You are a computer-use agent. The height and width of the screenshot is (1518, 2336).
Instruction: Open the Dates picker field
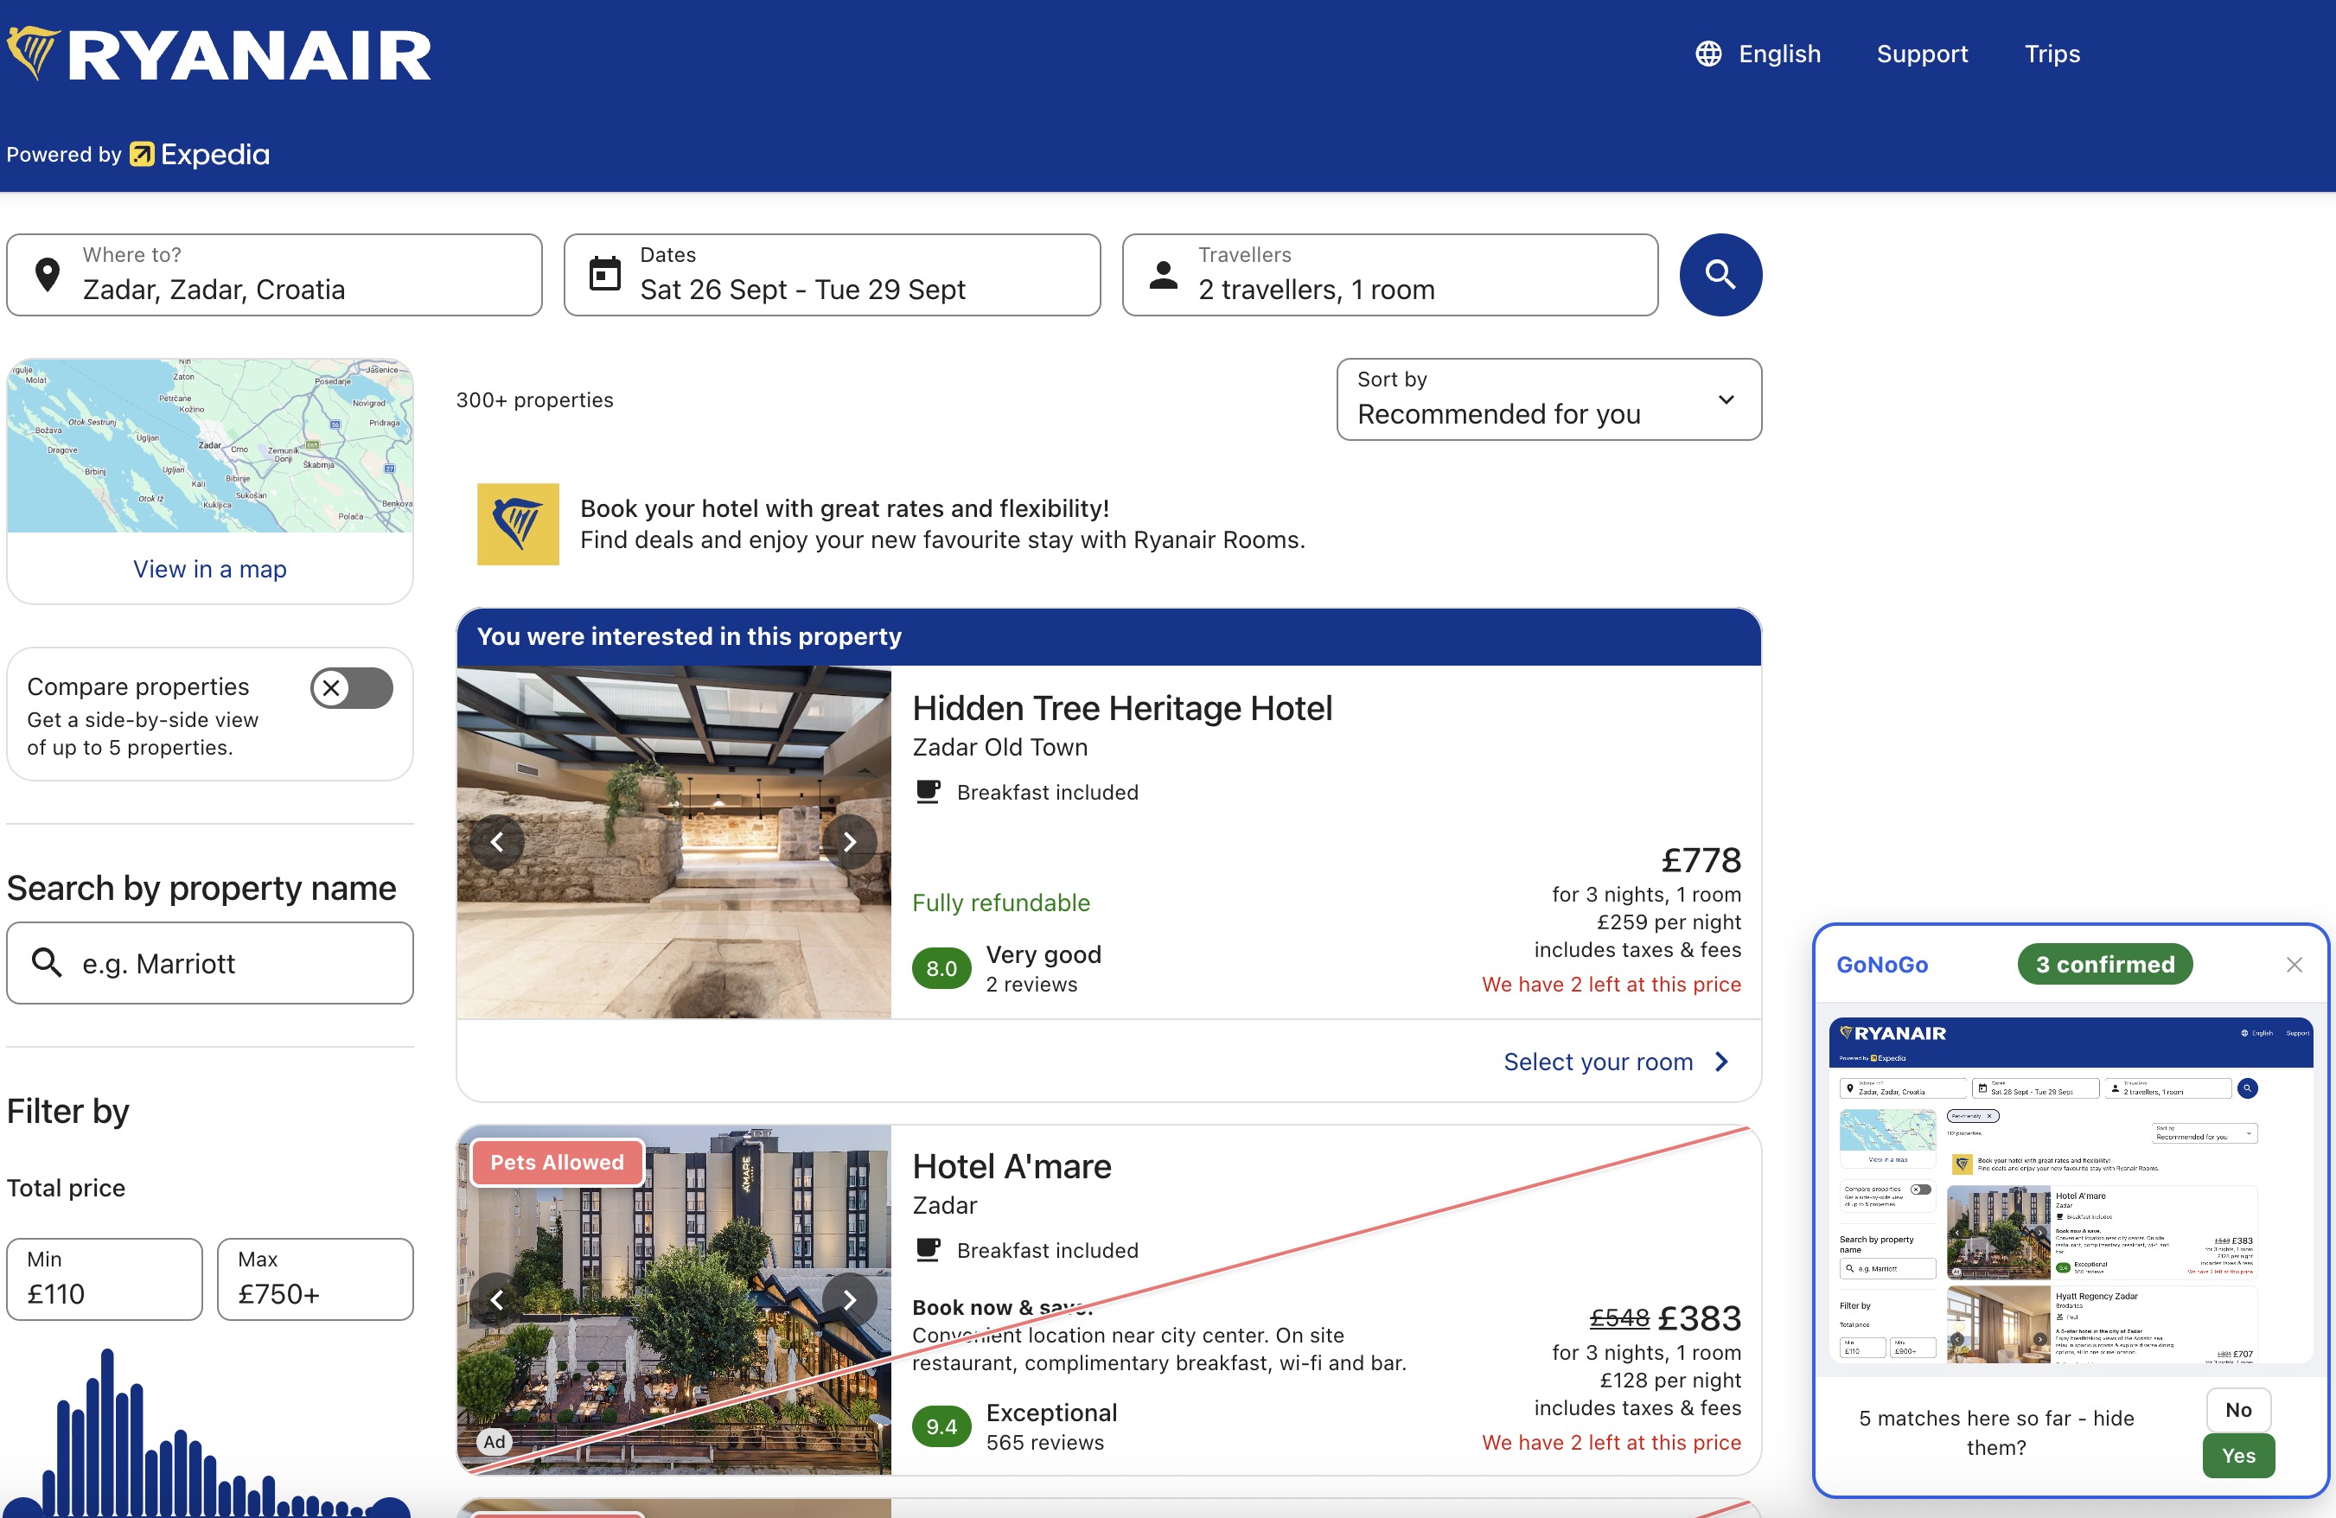tap(833, 275)
